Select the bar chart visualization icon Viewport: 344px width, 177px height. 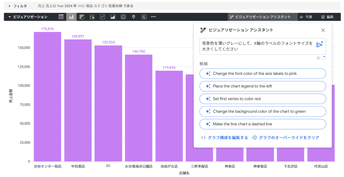[82, 17]
